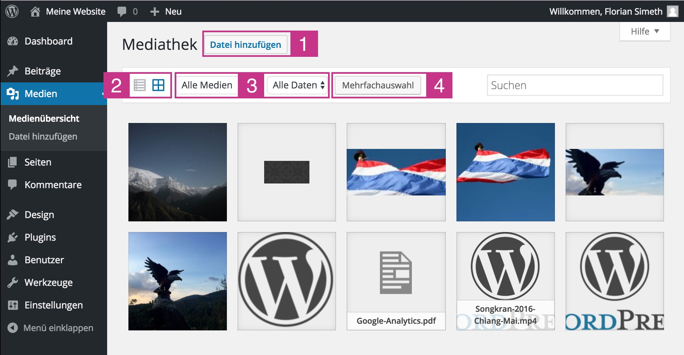
Task: Expand the Hilfe help panel
Action: [644, 32]
